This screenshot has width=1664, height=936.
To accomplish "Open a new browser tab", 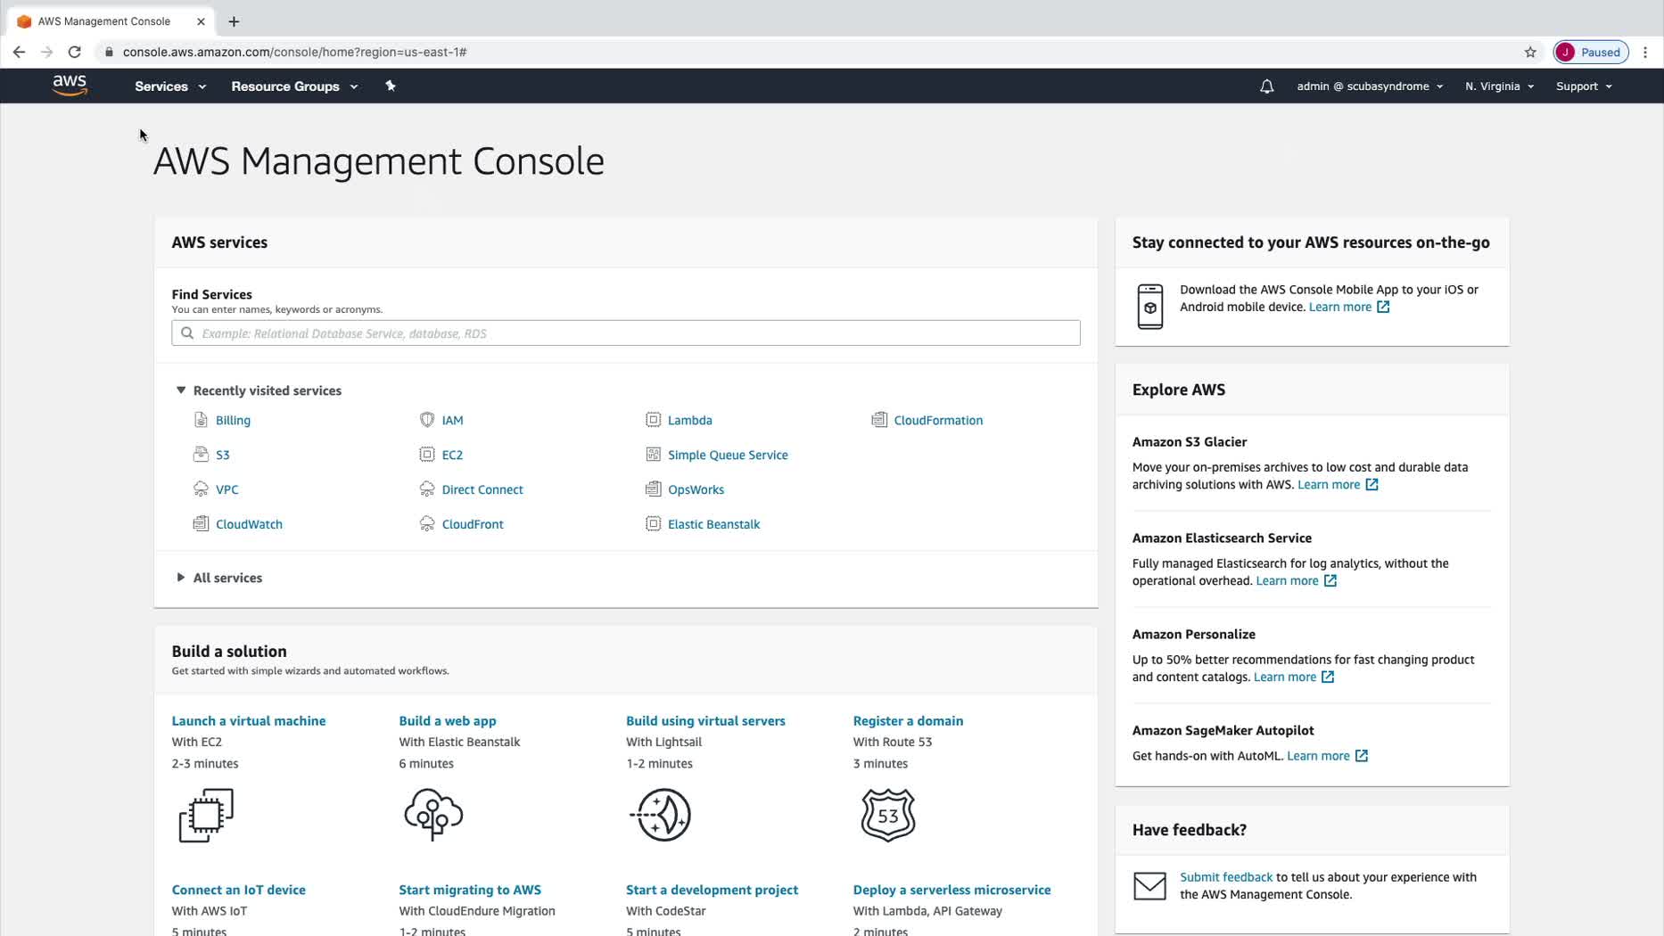I will point(234,21).
